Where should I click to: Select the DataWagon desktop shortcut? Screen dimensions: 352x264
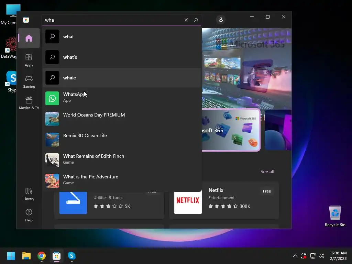[x=9, y=47]
